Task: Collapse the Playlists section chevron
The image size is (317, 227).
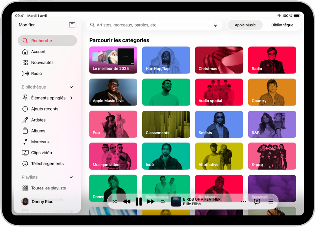Action: point(71,177)
